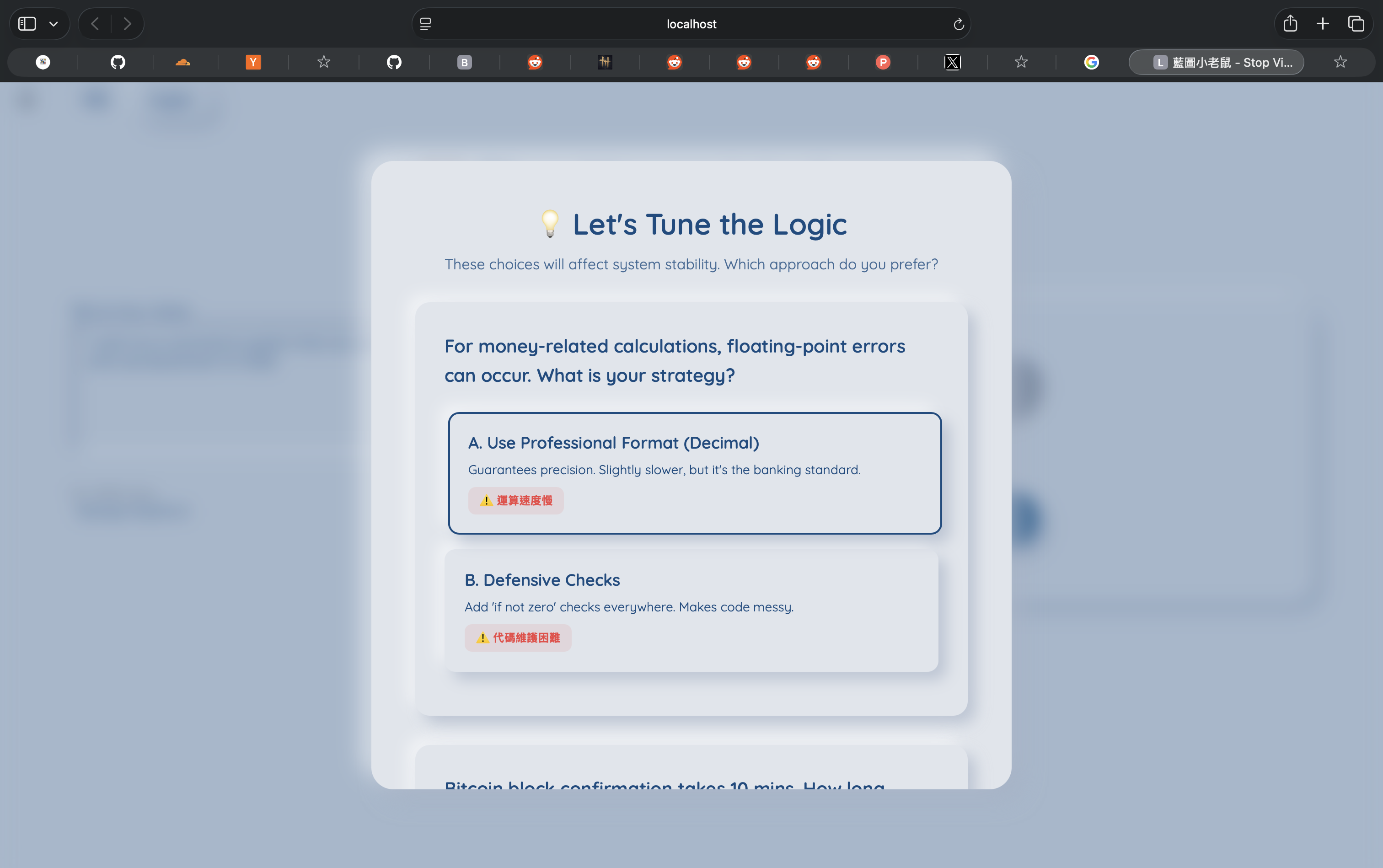Screen dimensions: 1383x868
Task: Show the all tabs overview
Action: pyautogui.click(x=1355, y=23)
